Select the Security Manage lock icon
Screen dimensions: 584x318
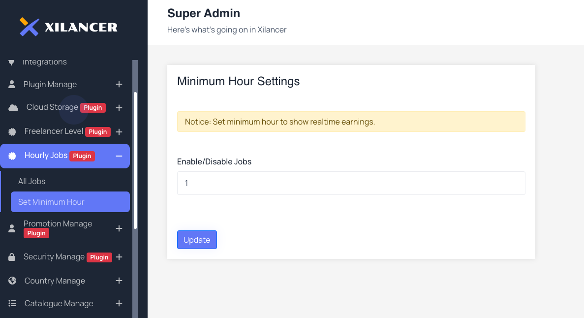click(11, 256)
